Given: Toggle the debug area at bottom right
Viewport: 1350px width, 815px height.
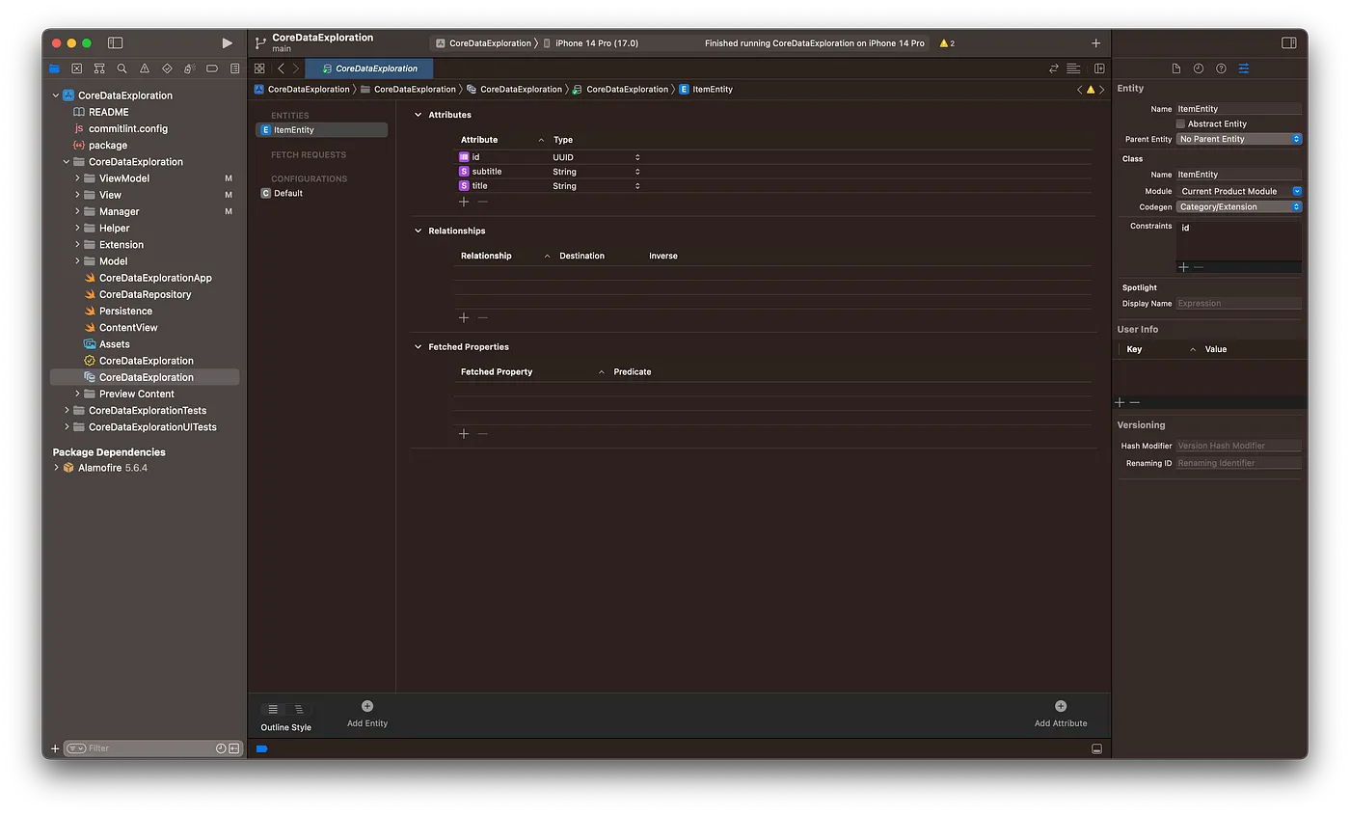Looking at the screenshot, I should pyautogui.click(x=1096, y=748).
